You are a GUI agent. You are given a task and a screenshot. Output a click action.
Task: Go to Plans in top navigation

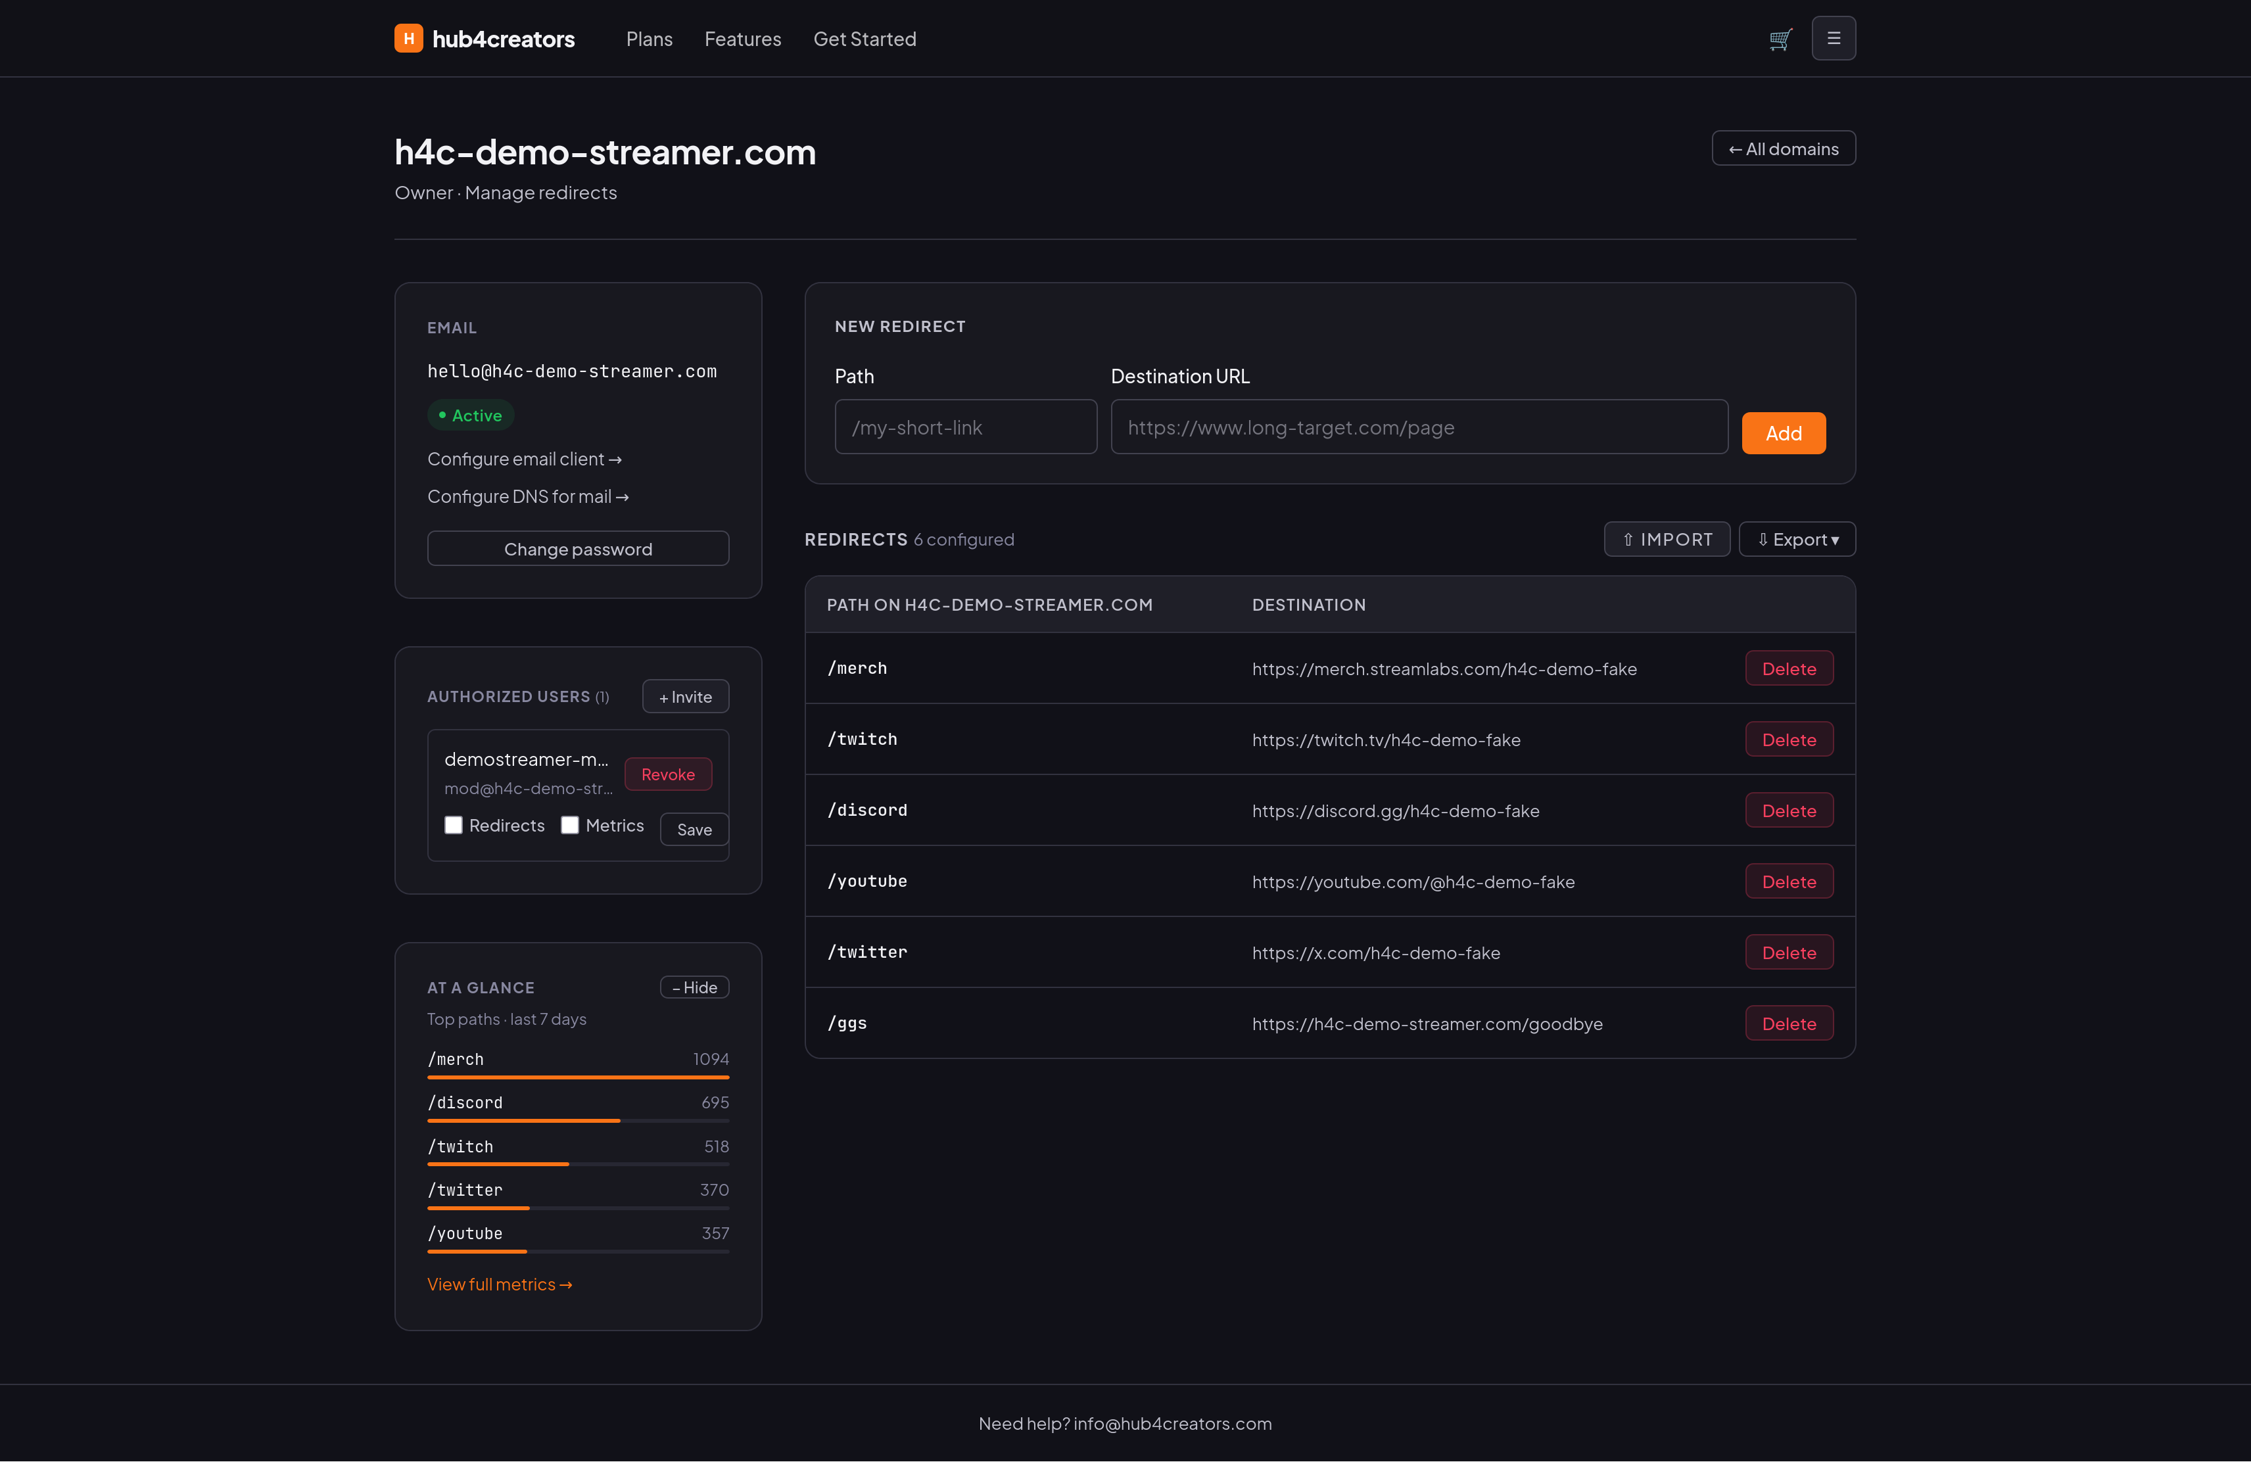click(x=649, y=39)
